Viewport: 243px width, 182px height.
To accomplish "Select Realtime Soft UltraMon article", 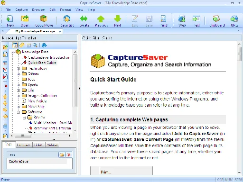I will tap(52, 128).
